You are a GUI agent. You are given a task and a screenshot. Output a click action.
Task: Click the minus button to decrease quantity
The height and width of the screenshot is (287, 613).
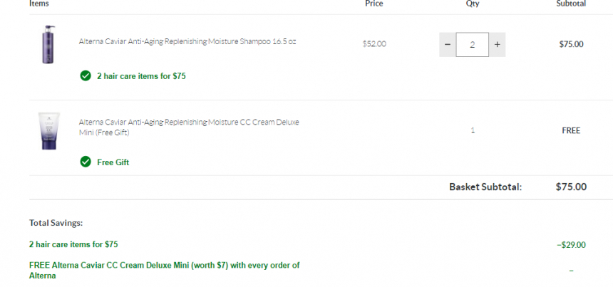(448, 45)
